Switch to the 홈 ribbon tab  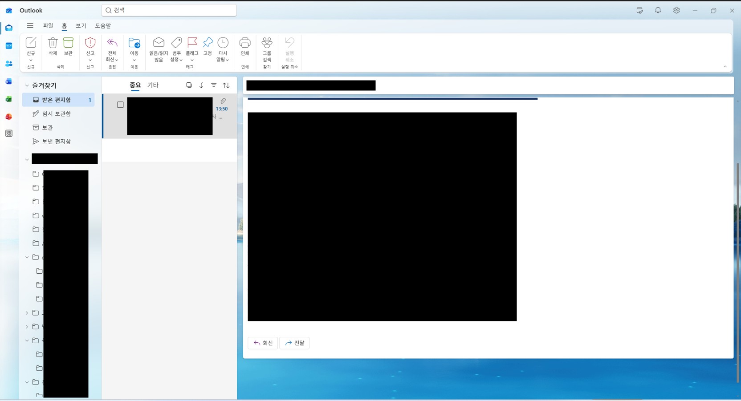coord(64,26)
